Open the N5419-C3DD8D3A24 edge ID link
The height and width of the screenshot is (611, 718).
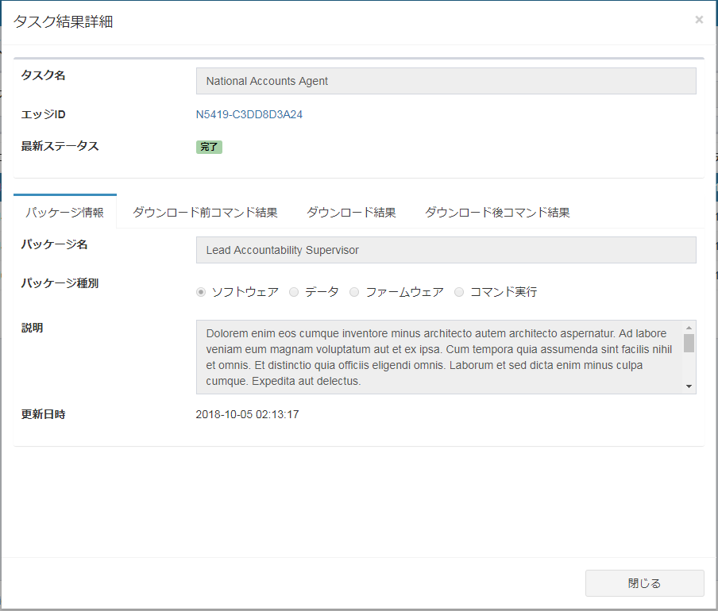[x=249, y=114]
